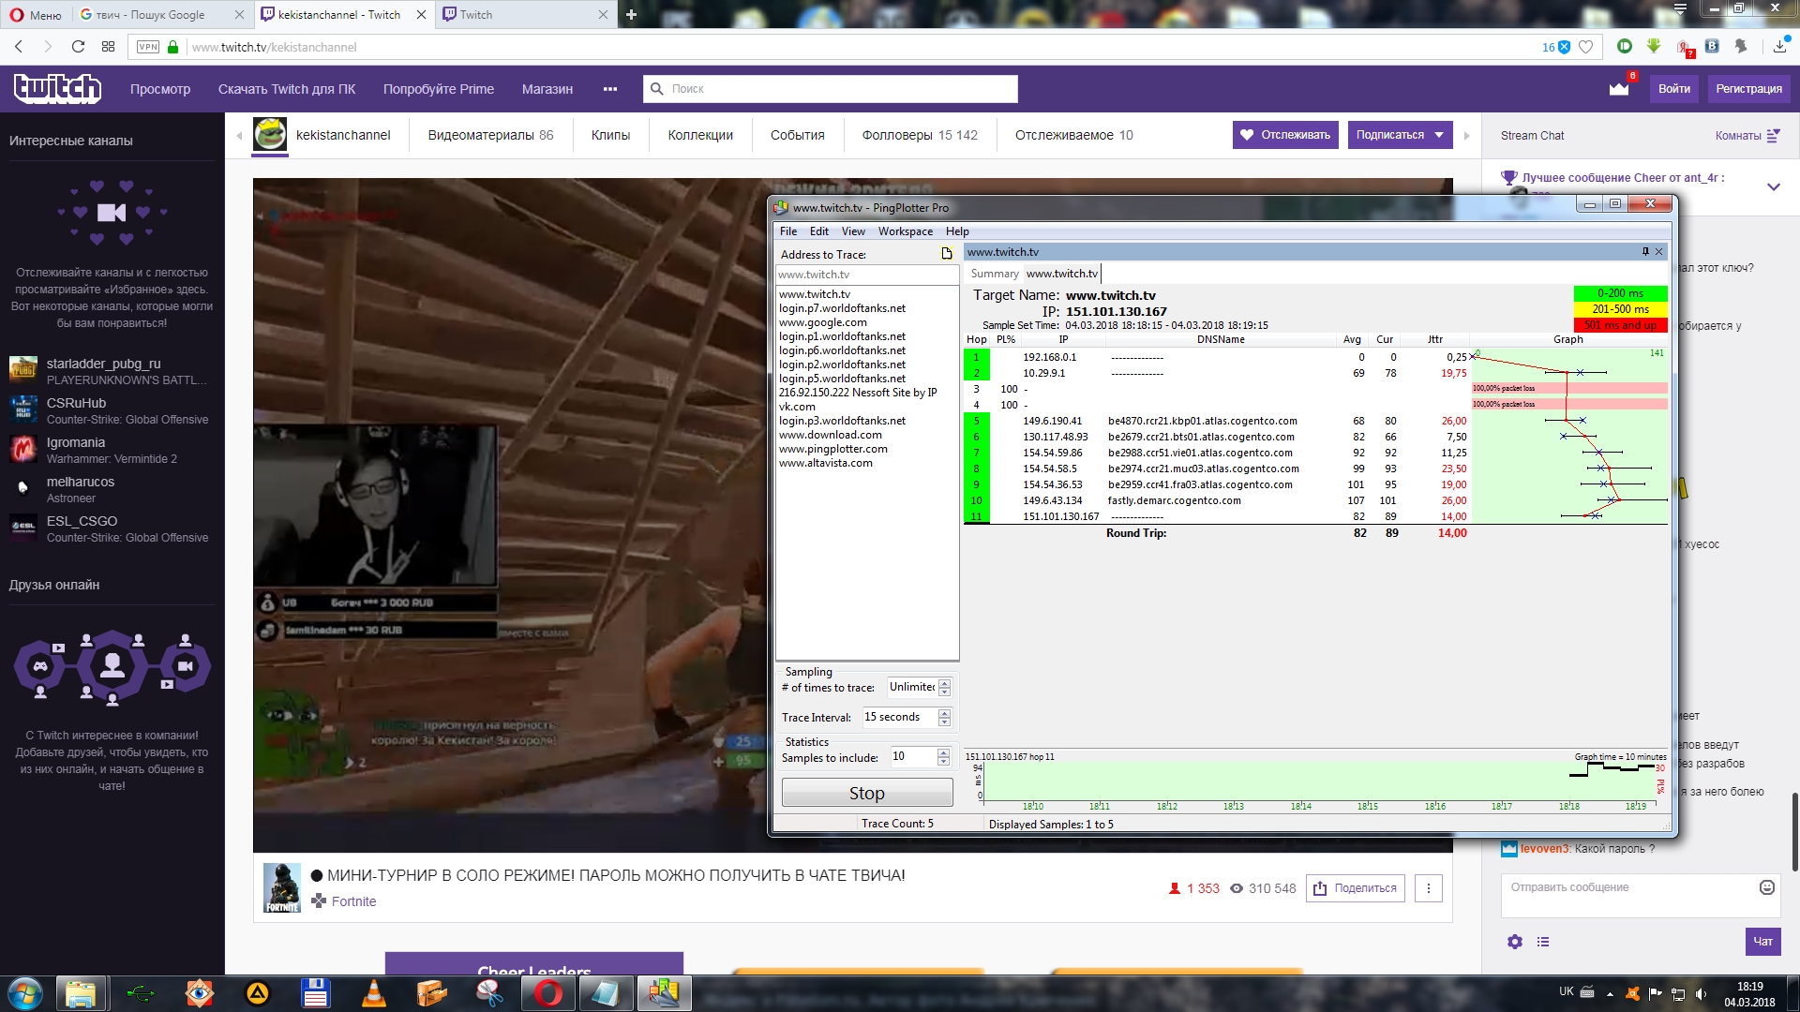The height and width of the screenshot is (1012, 1800).
Task: Open chat settings gear icon
Action: click(x=1515, y=942)
